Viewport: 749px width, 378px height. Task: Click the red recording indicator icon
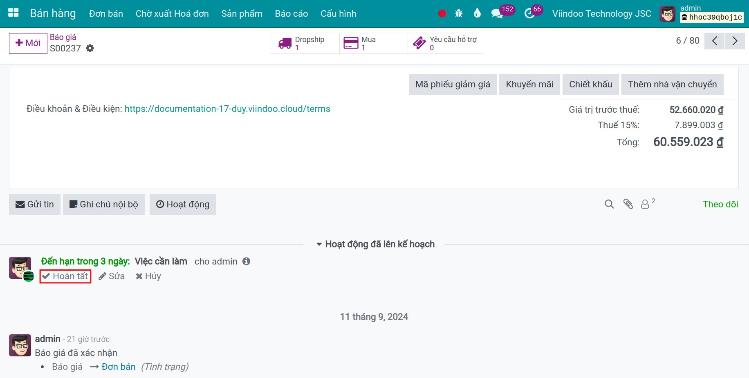click(442, 13)
